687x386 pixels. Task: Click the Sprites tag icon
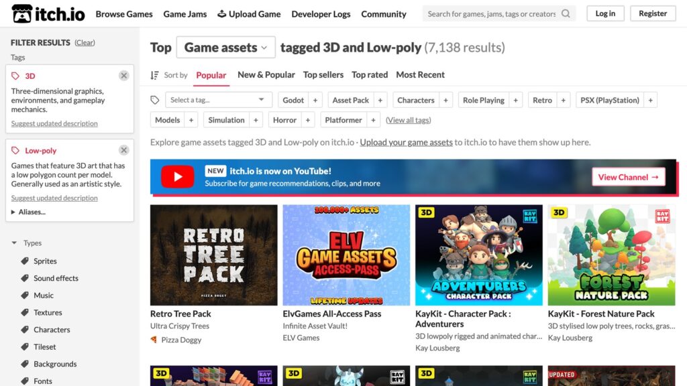point(25,261)
